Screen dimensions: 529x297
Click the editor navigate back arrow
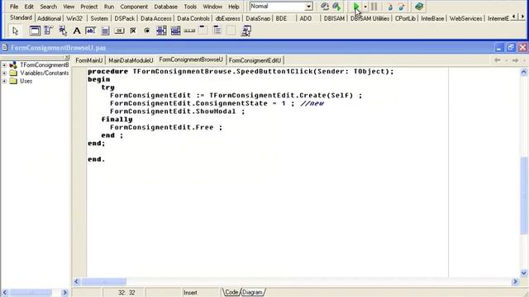coord(498,60)
